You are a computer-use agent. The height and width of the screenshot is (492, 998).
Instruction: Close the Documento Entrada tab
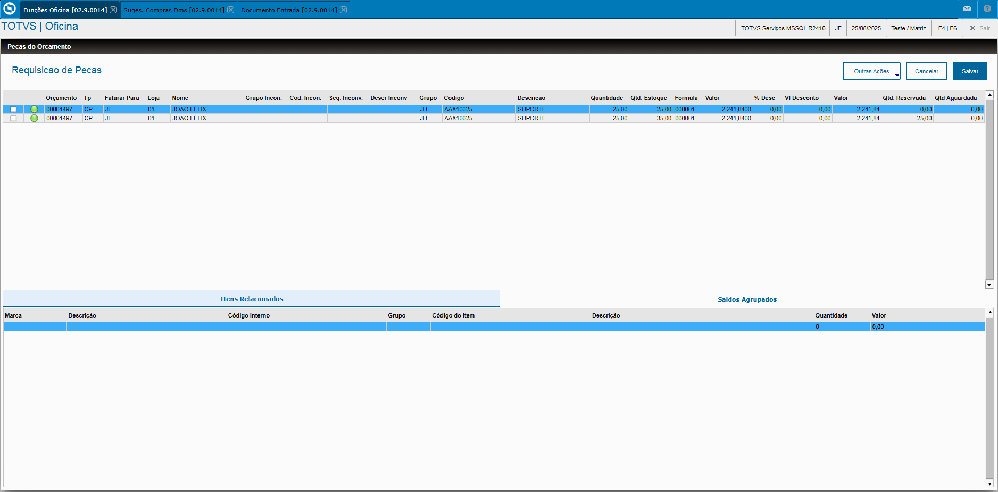344,10
